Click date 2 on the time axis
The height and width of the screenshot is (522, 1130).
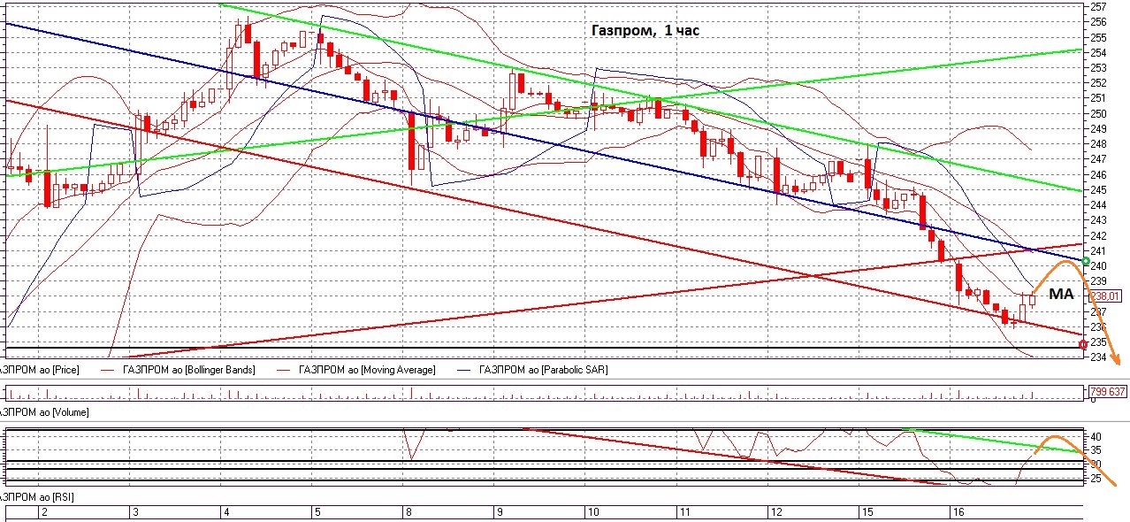pyautogui.click(x=44, y=512)
